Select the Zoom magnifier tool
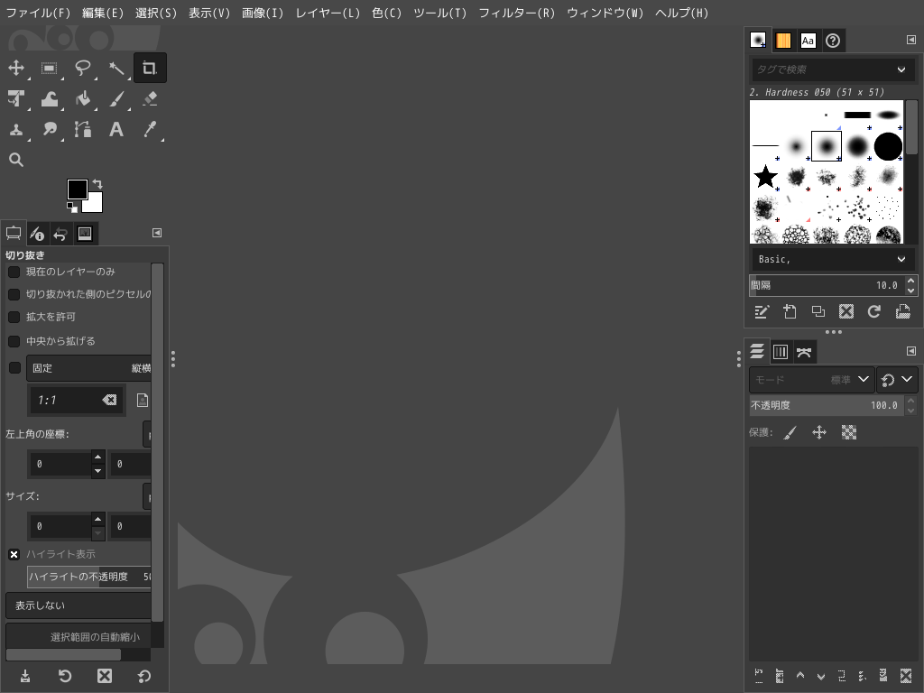Image resolution: width=924 pixels, height=693 pixels. click(16, 160)
